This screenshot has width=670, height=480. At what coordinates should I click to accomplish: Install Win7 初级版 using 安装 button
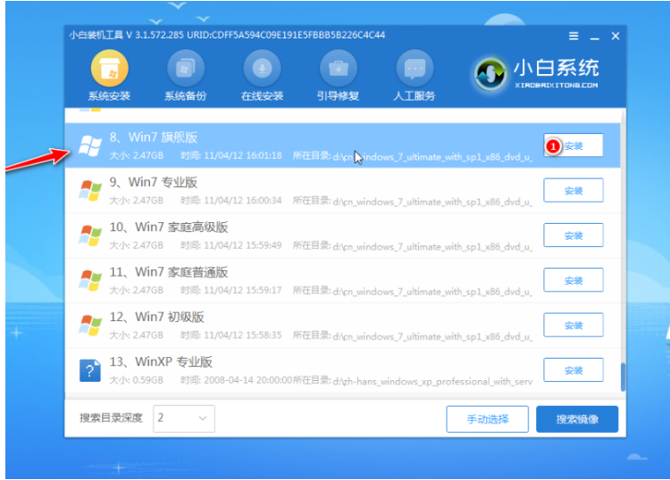(574, 325)
